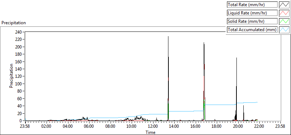
Task: Click the first 23:58 time label
Action: [x=25, y=127]
